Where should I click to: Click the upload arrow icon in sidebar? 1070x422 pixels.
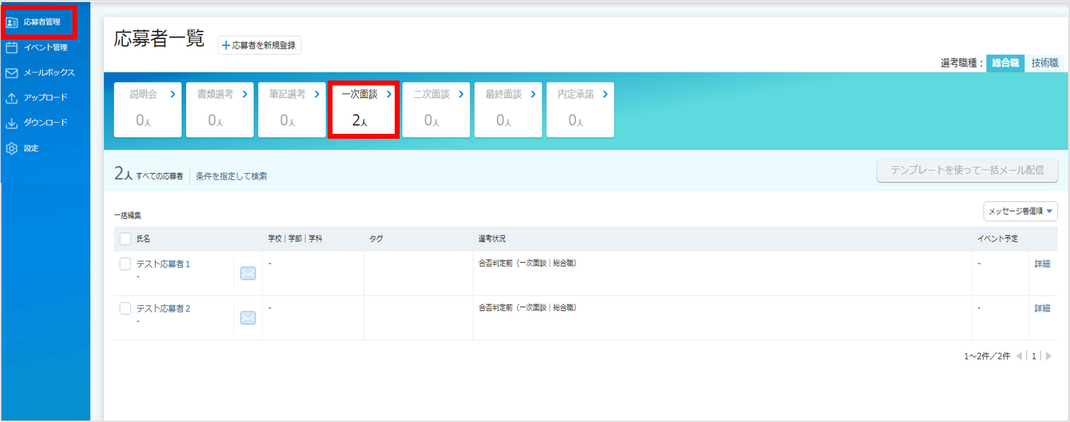pos(12,98)
